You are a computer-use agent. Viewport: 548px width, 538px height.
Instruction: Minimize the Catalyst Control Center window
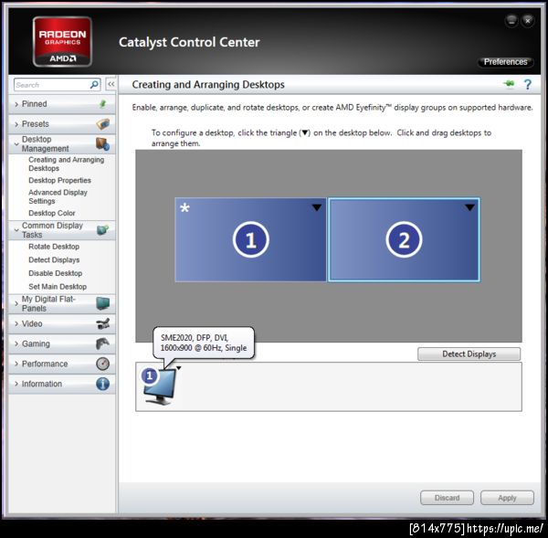[511, 21]
